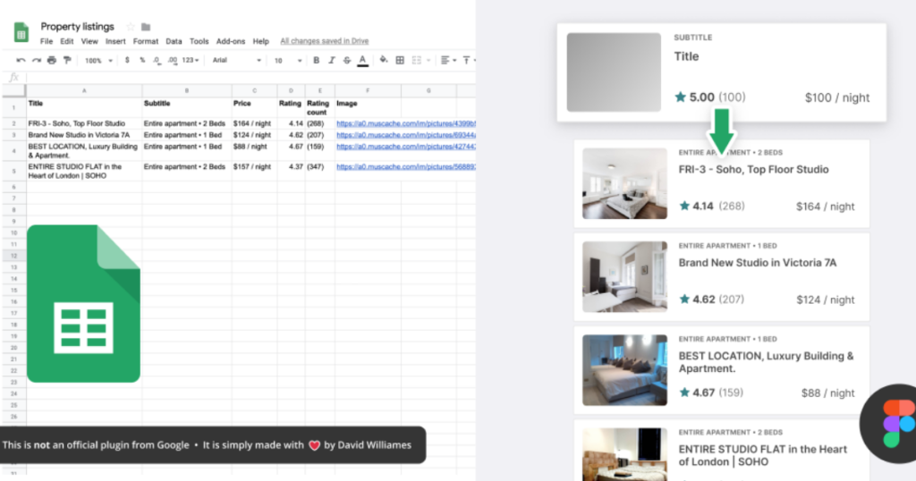The width and height of the screenshot is (916, 481).
Task: Open the horizontal align dropdown
Action: click(449, 60)
